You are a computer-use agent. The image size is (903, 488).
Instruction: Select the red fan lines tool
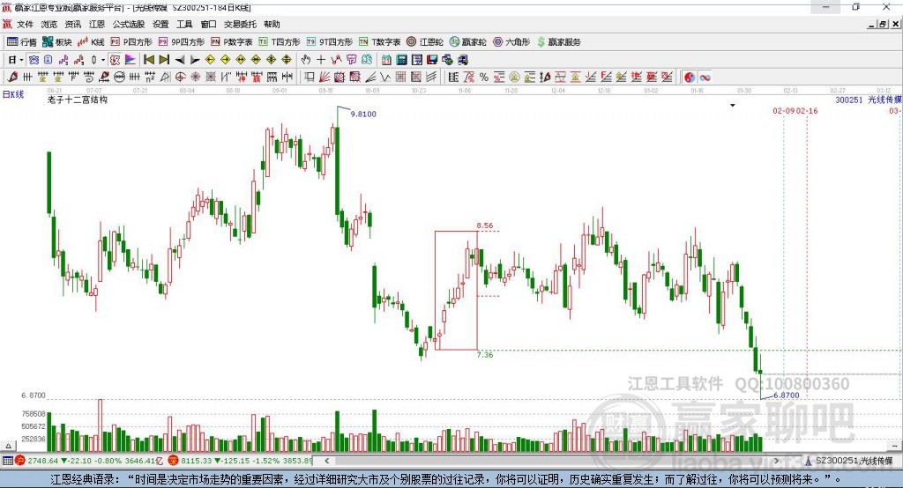[325, 78]
